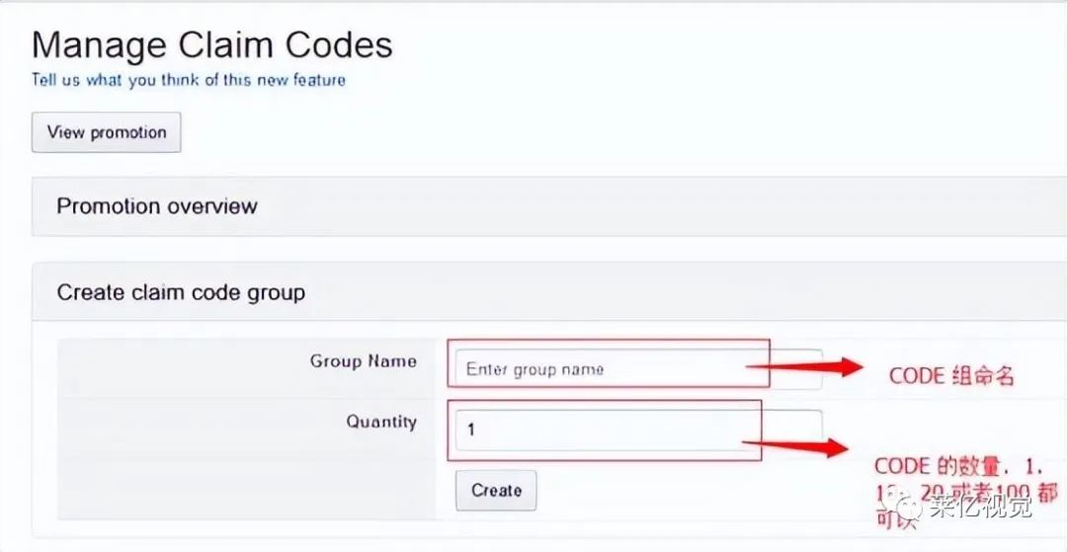Click the 'Create claim code group' title text

pos(181,293)
